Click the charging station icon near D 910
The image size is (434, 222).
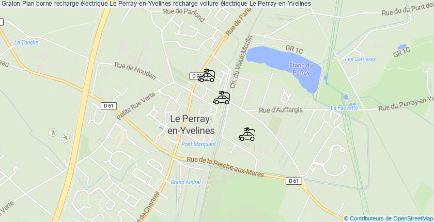207,76
